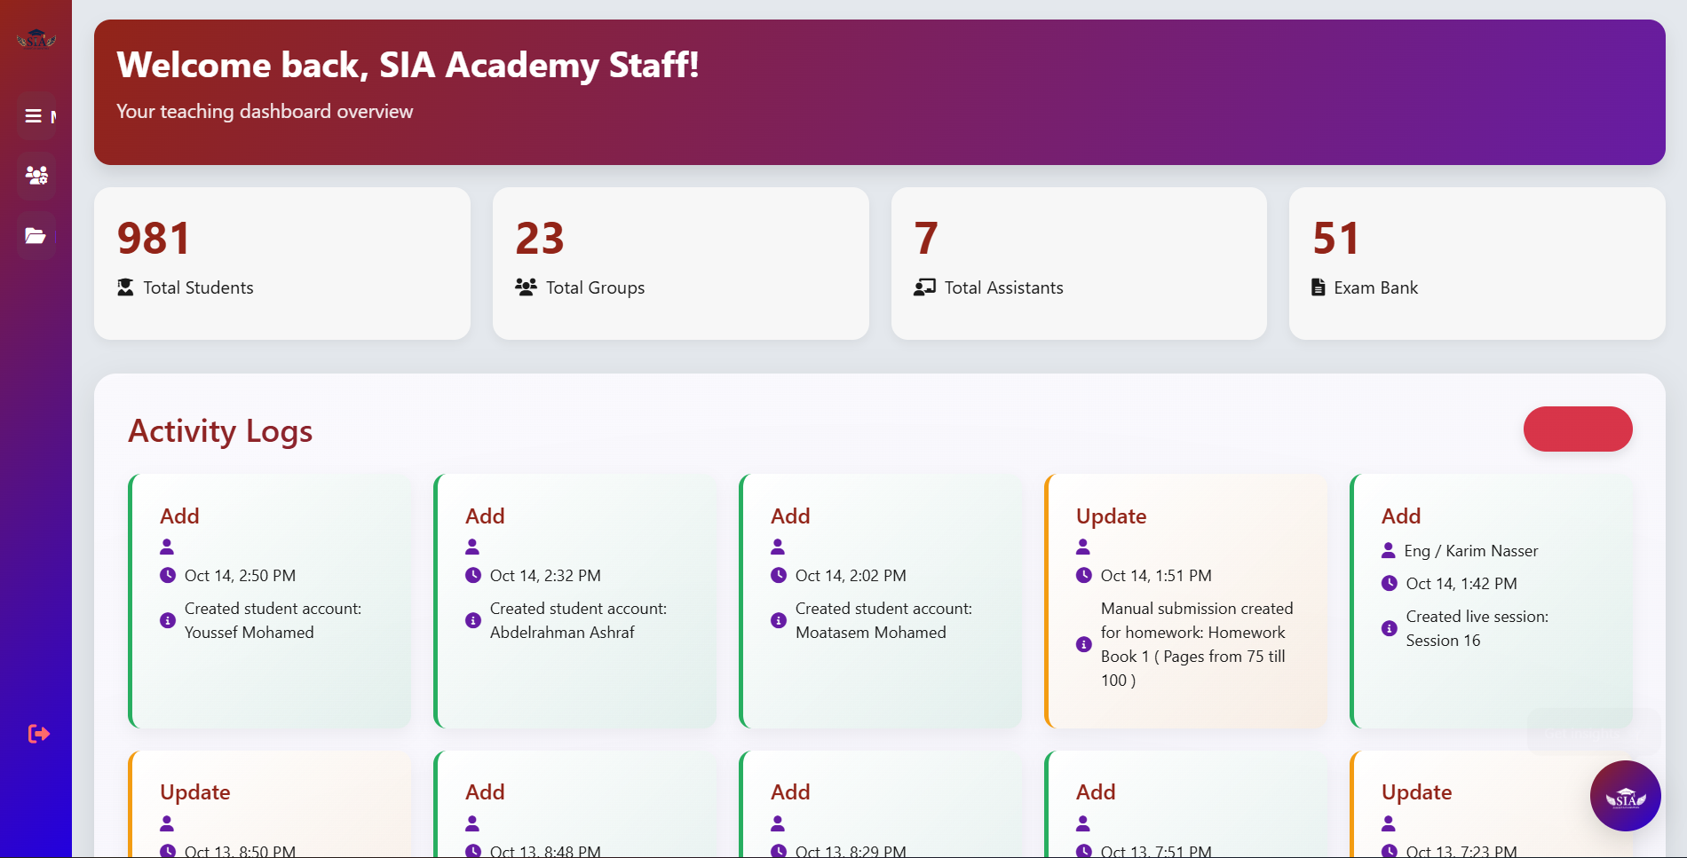Click the info icon on the Session 16 card
The image size is (1687, 858).
pos(1389,627)
